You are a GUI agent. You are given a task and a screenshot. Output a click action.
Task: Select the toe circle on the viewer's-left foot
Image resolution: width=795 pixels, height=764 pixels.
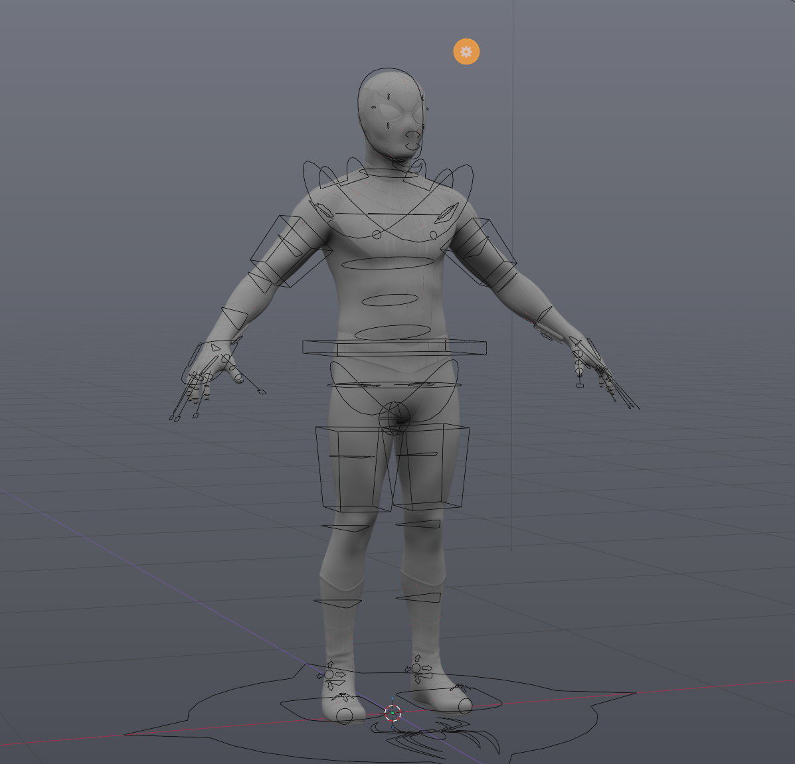tap(344, 716)
